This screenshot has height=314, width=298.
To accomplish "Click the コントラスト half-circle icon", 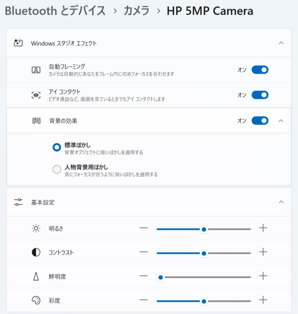I will coord(36,252).
